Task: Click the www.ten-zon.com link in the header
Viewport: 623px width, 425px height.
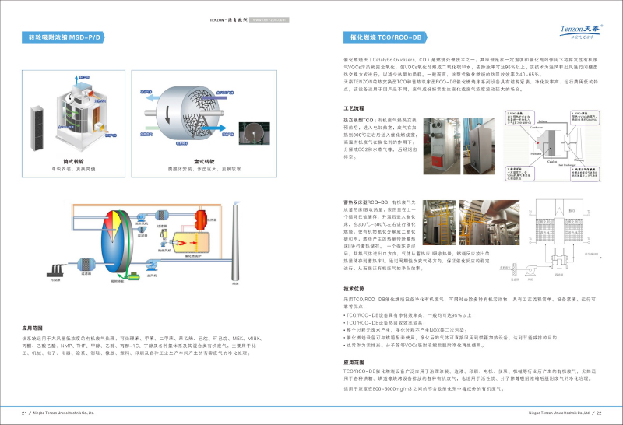Action: tap(269, 20)
